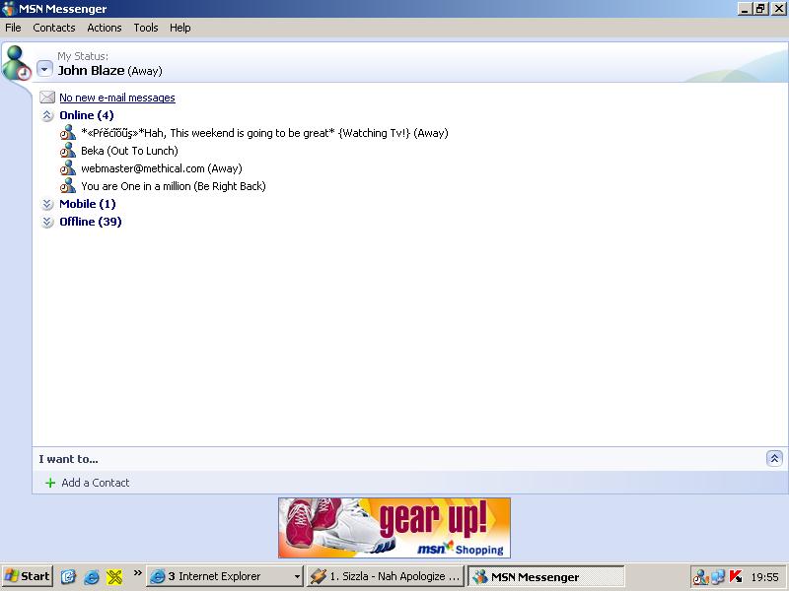This screenshot has height=591, width=789.
Task: Click the Add a Contact link
Action: click(95, 483)
